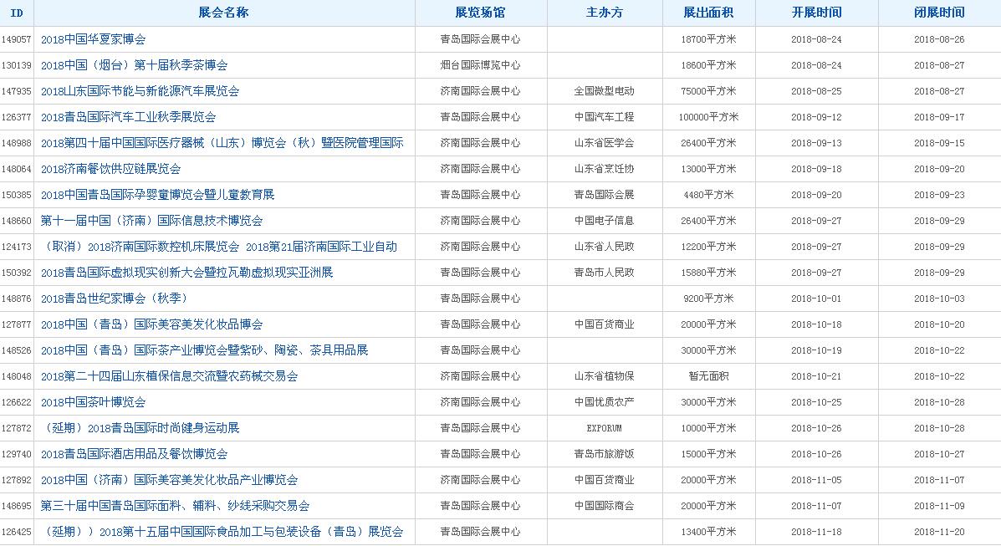Click organizer 青岛市旅游饭
Image resolution: width=1001 pixels, height=546 pixels.
click(x=605, y=454)
